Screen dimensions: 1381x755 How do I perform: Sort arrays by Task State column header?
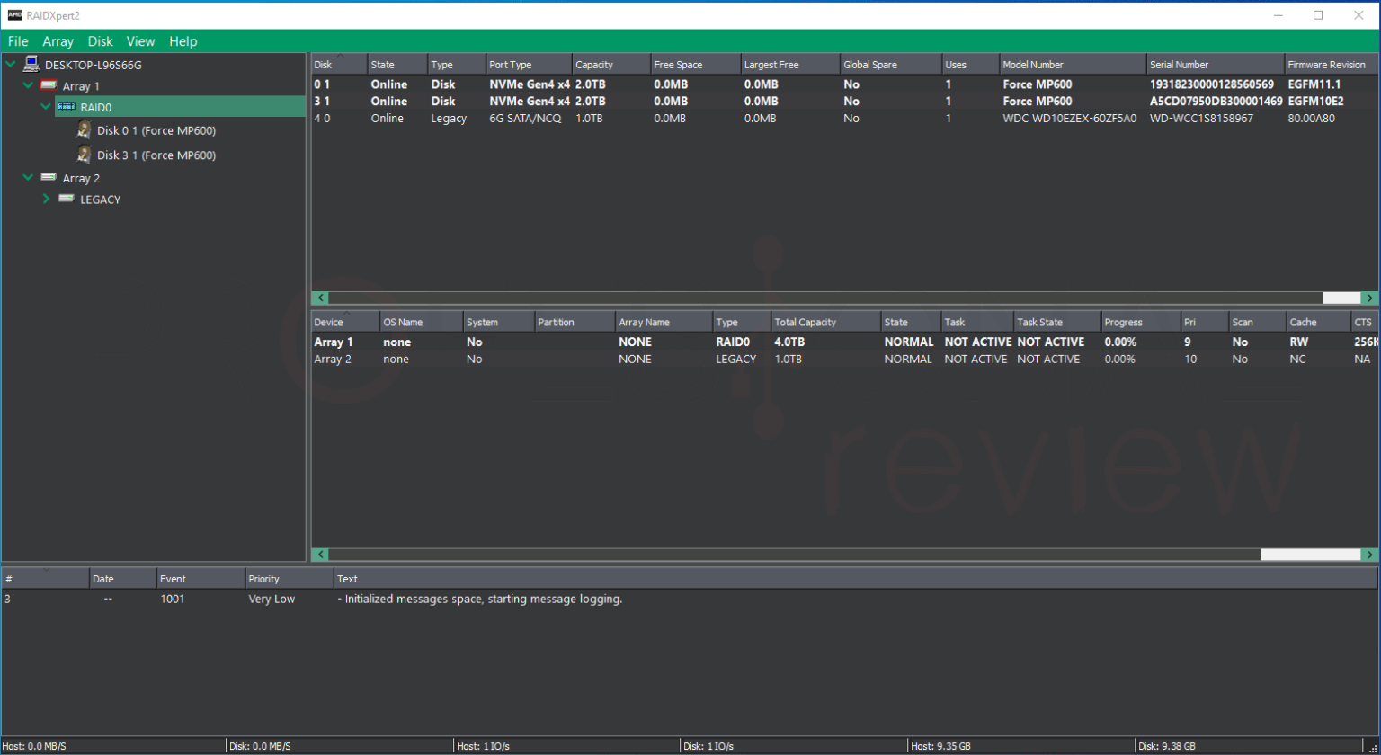tap(1057, 322)
